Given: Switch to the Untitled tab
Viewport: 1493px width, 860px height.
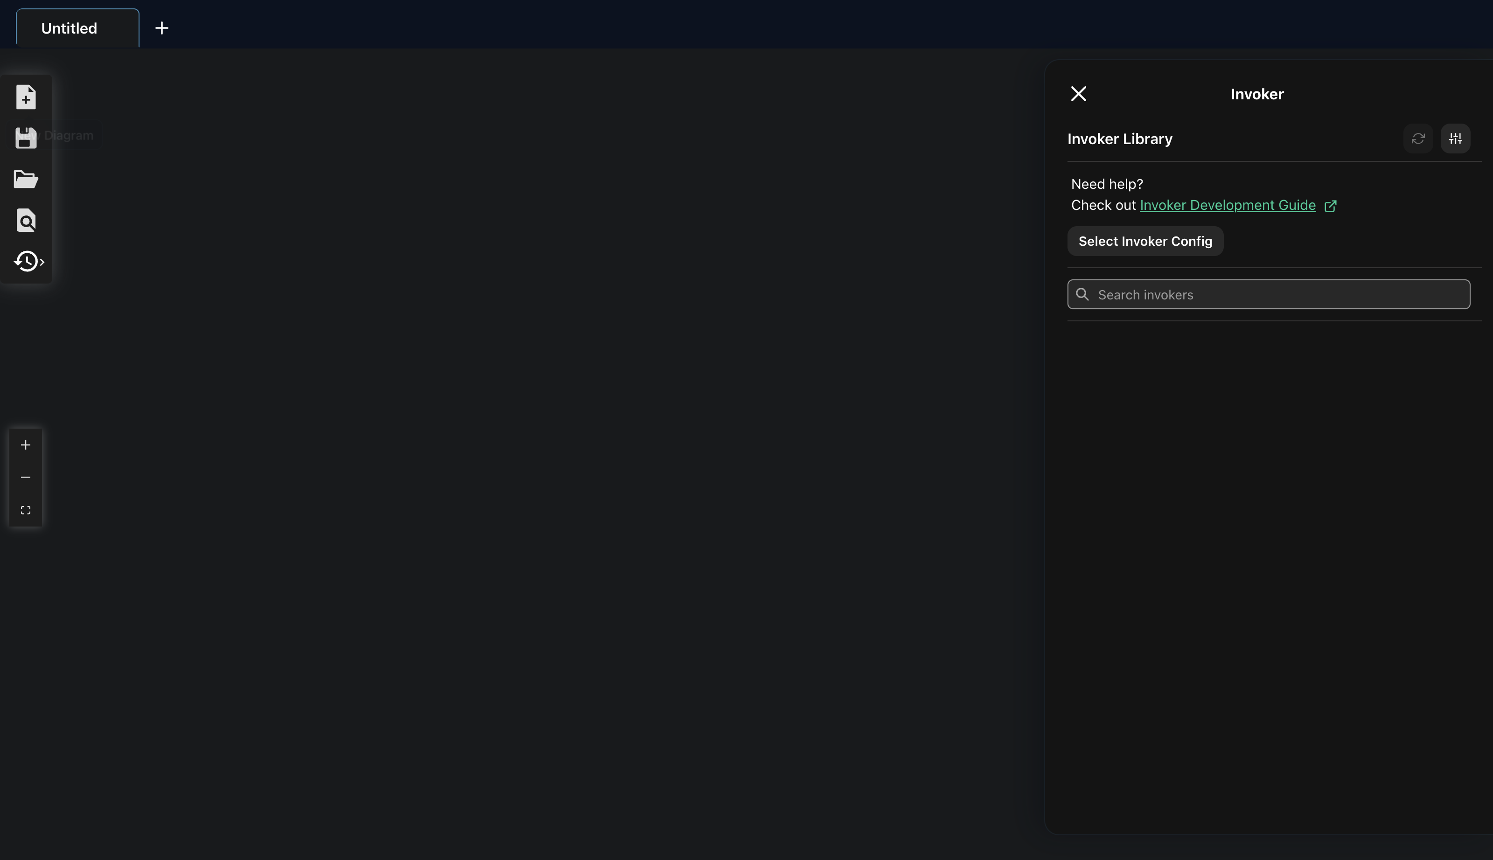Looking at the screenshot, I should click(x=77, y=28).
